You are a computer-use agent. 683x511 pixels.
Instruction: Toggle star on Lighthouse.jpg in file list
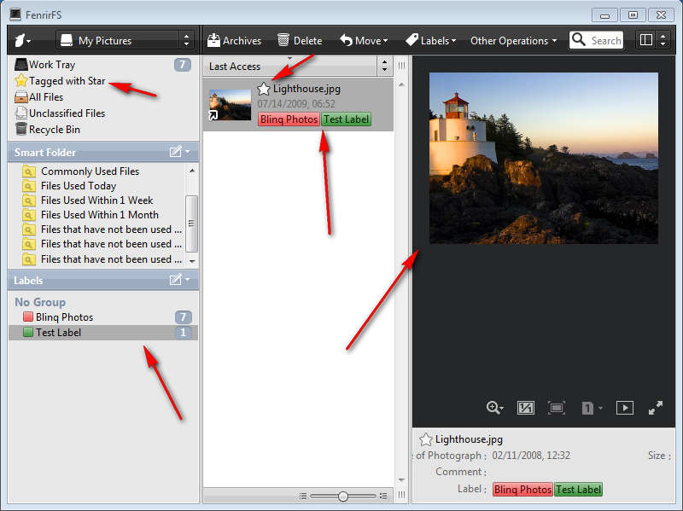pyautogui.click(x=264, y=89)
